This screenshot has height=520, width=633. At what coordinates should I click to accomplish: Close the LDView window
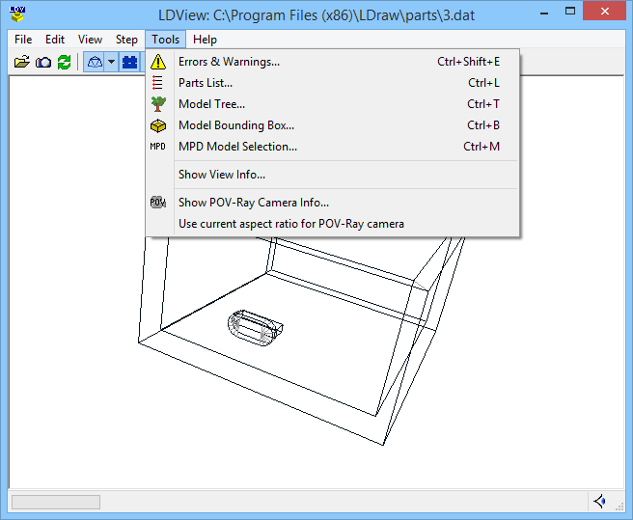click(604, 12)
